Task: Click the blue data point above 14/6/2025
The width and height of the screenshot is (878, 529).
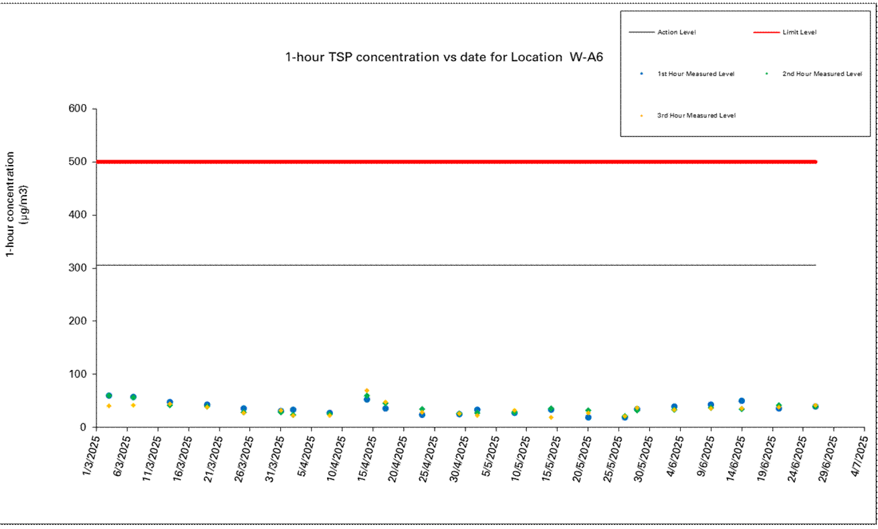Action: point(742,401)
